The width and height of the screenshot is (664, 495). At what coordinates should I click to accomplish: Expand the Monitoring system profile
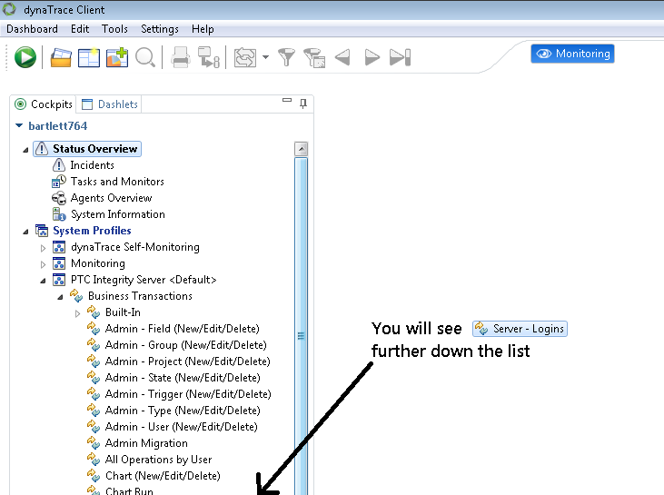click(43, 264)
